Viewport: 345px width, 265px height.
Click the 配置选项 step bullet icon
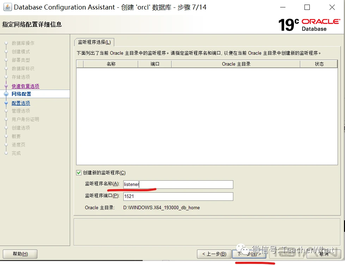(x=6, y=103)
